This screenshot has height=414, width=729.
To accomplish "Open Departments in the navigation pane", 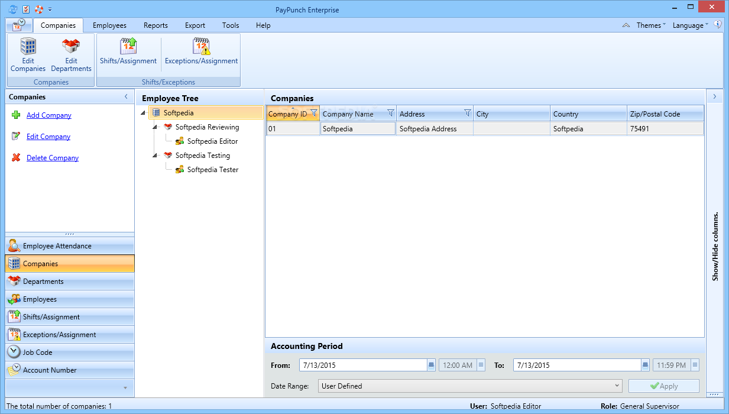I will pyautogui.click(x=70, y=282).
